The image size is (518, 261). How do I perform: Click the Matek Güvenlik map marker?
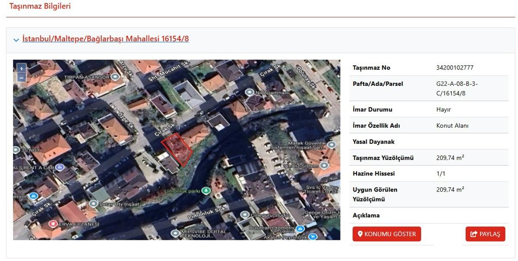332,144
